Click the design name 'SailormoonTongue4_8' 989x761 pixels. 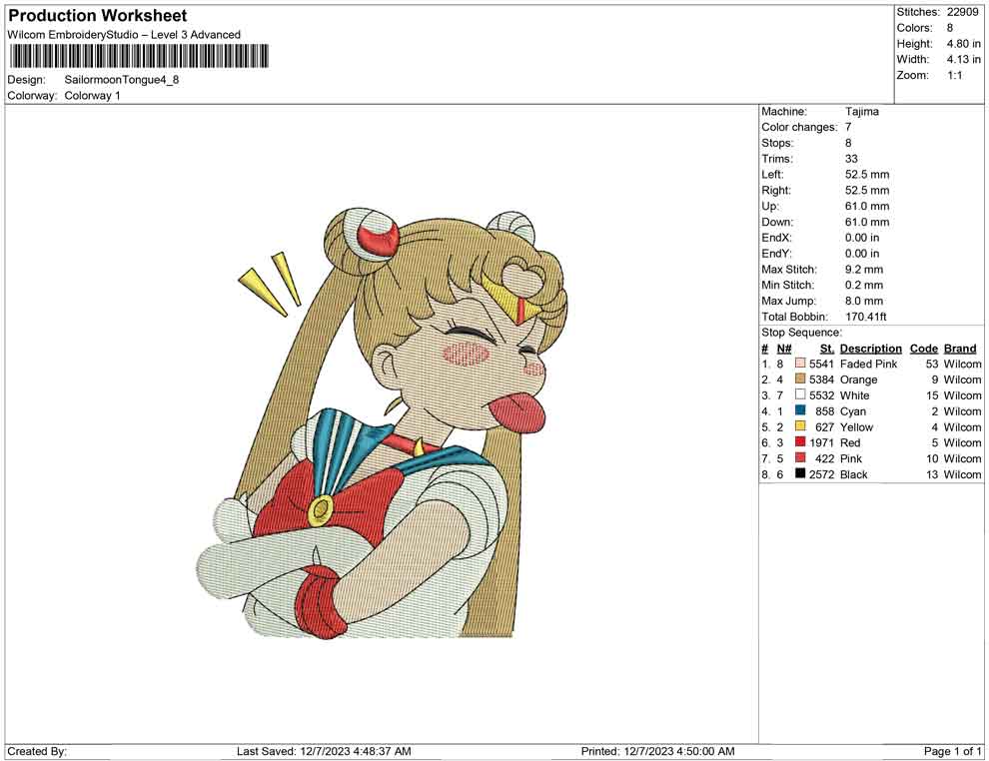tap(122, 80)
